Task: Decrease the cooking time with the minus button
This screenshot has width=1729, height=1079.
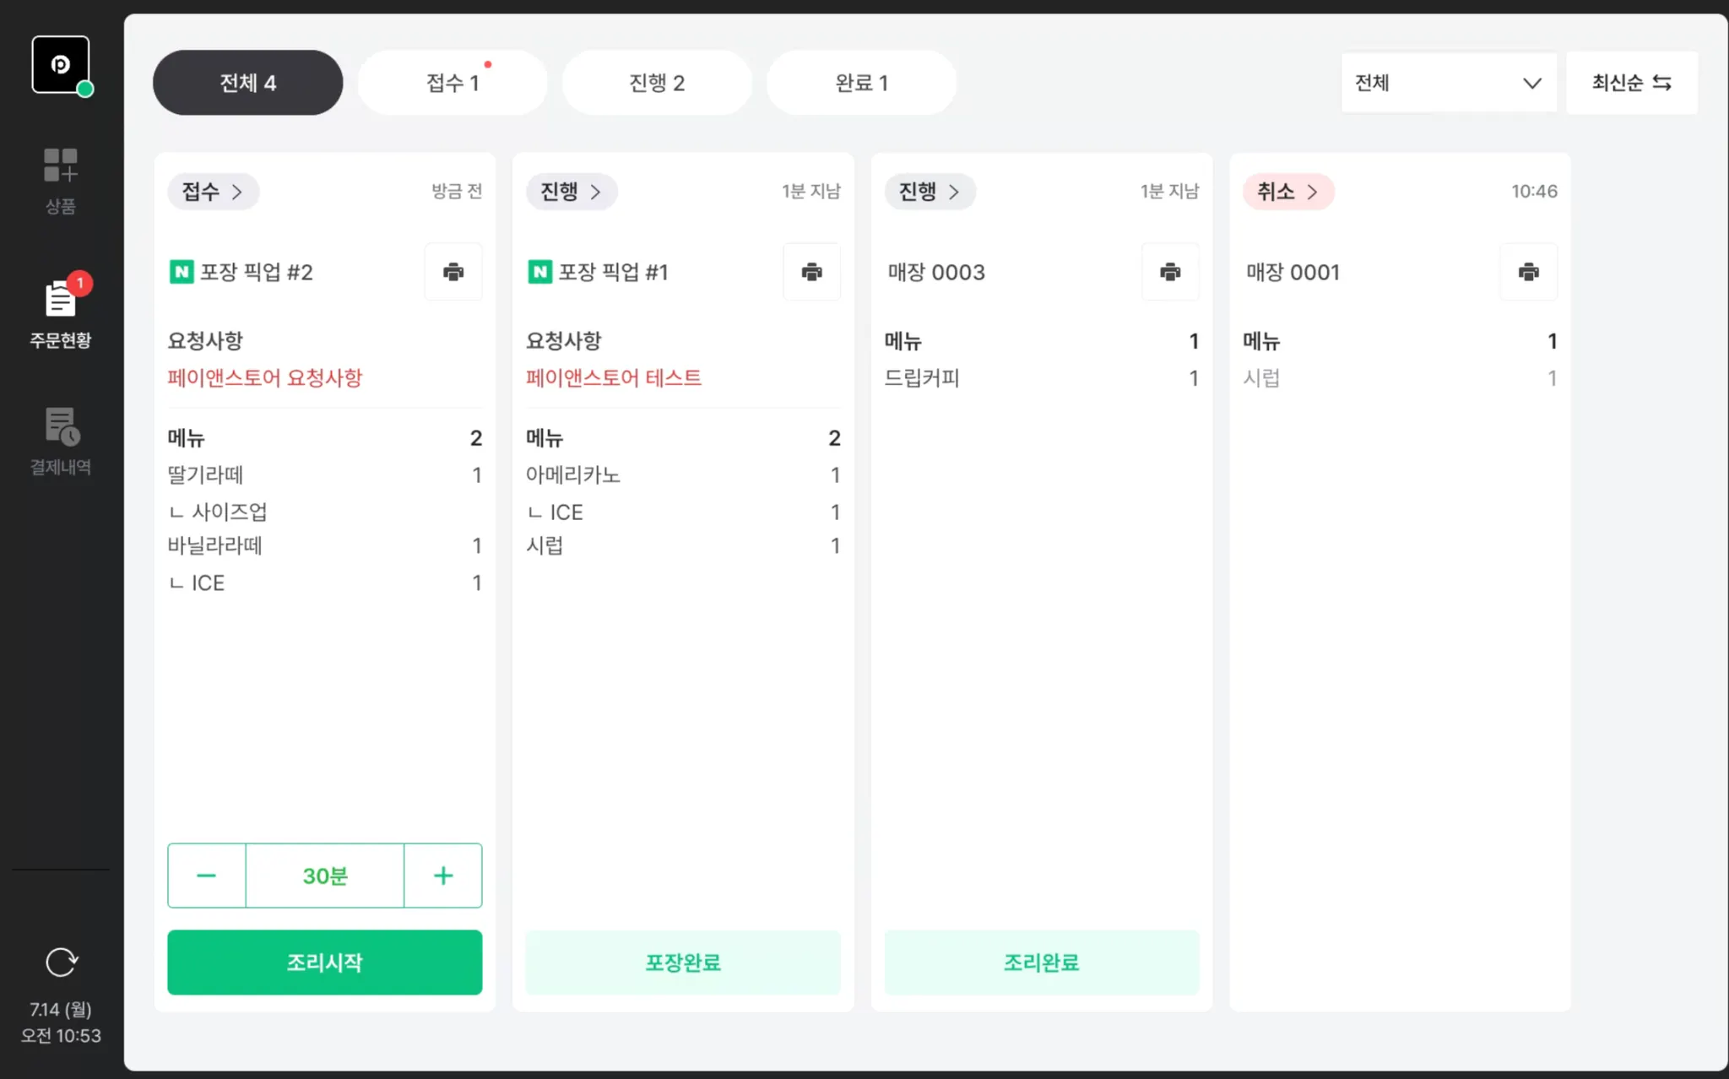Action: 207,876
